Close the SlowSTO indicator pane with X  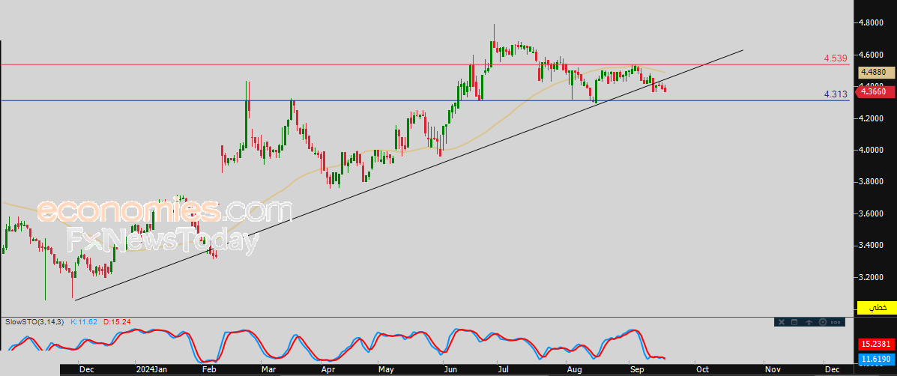click(782, 322)
